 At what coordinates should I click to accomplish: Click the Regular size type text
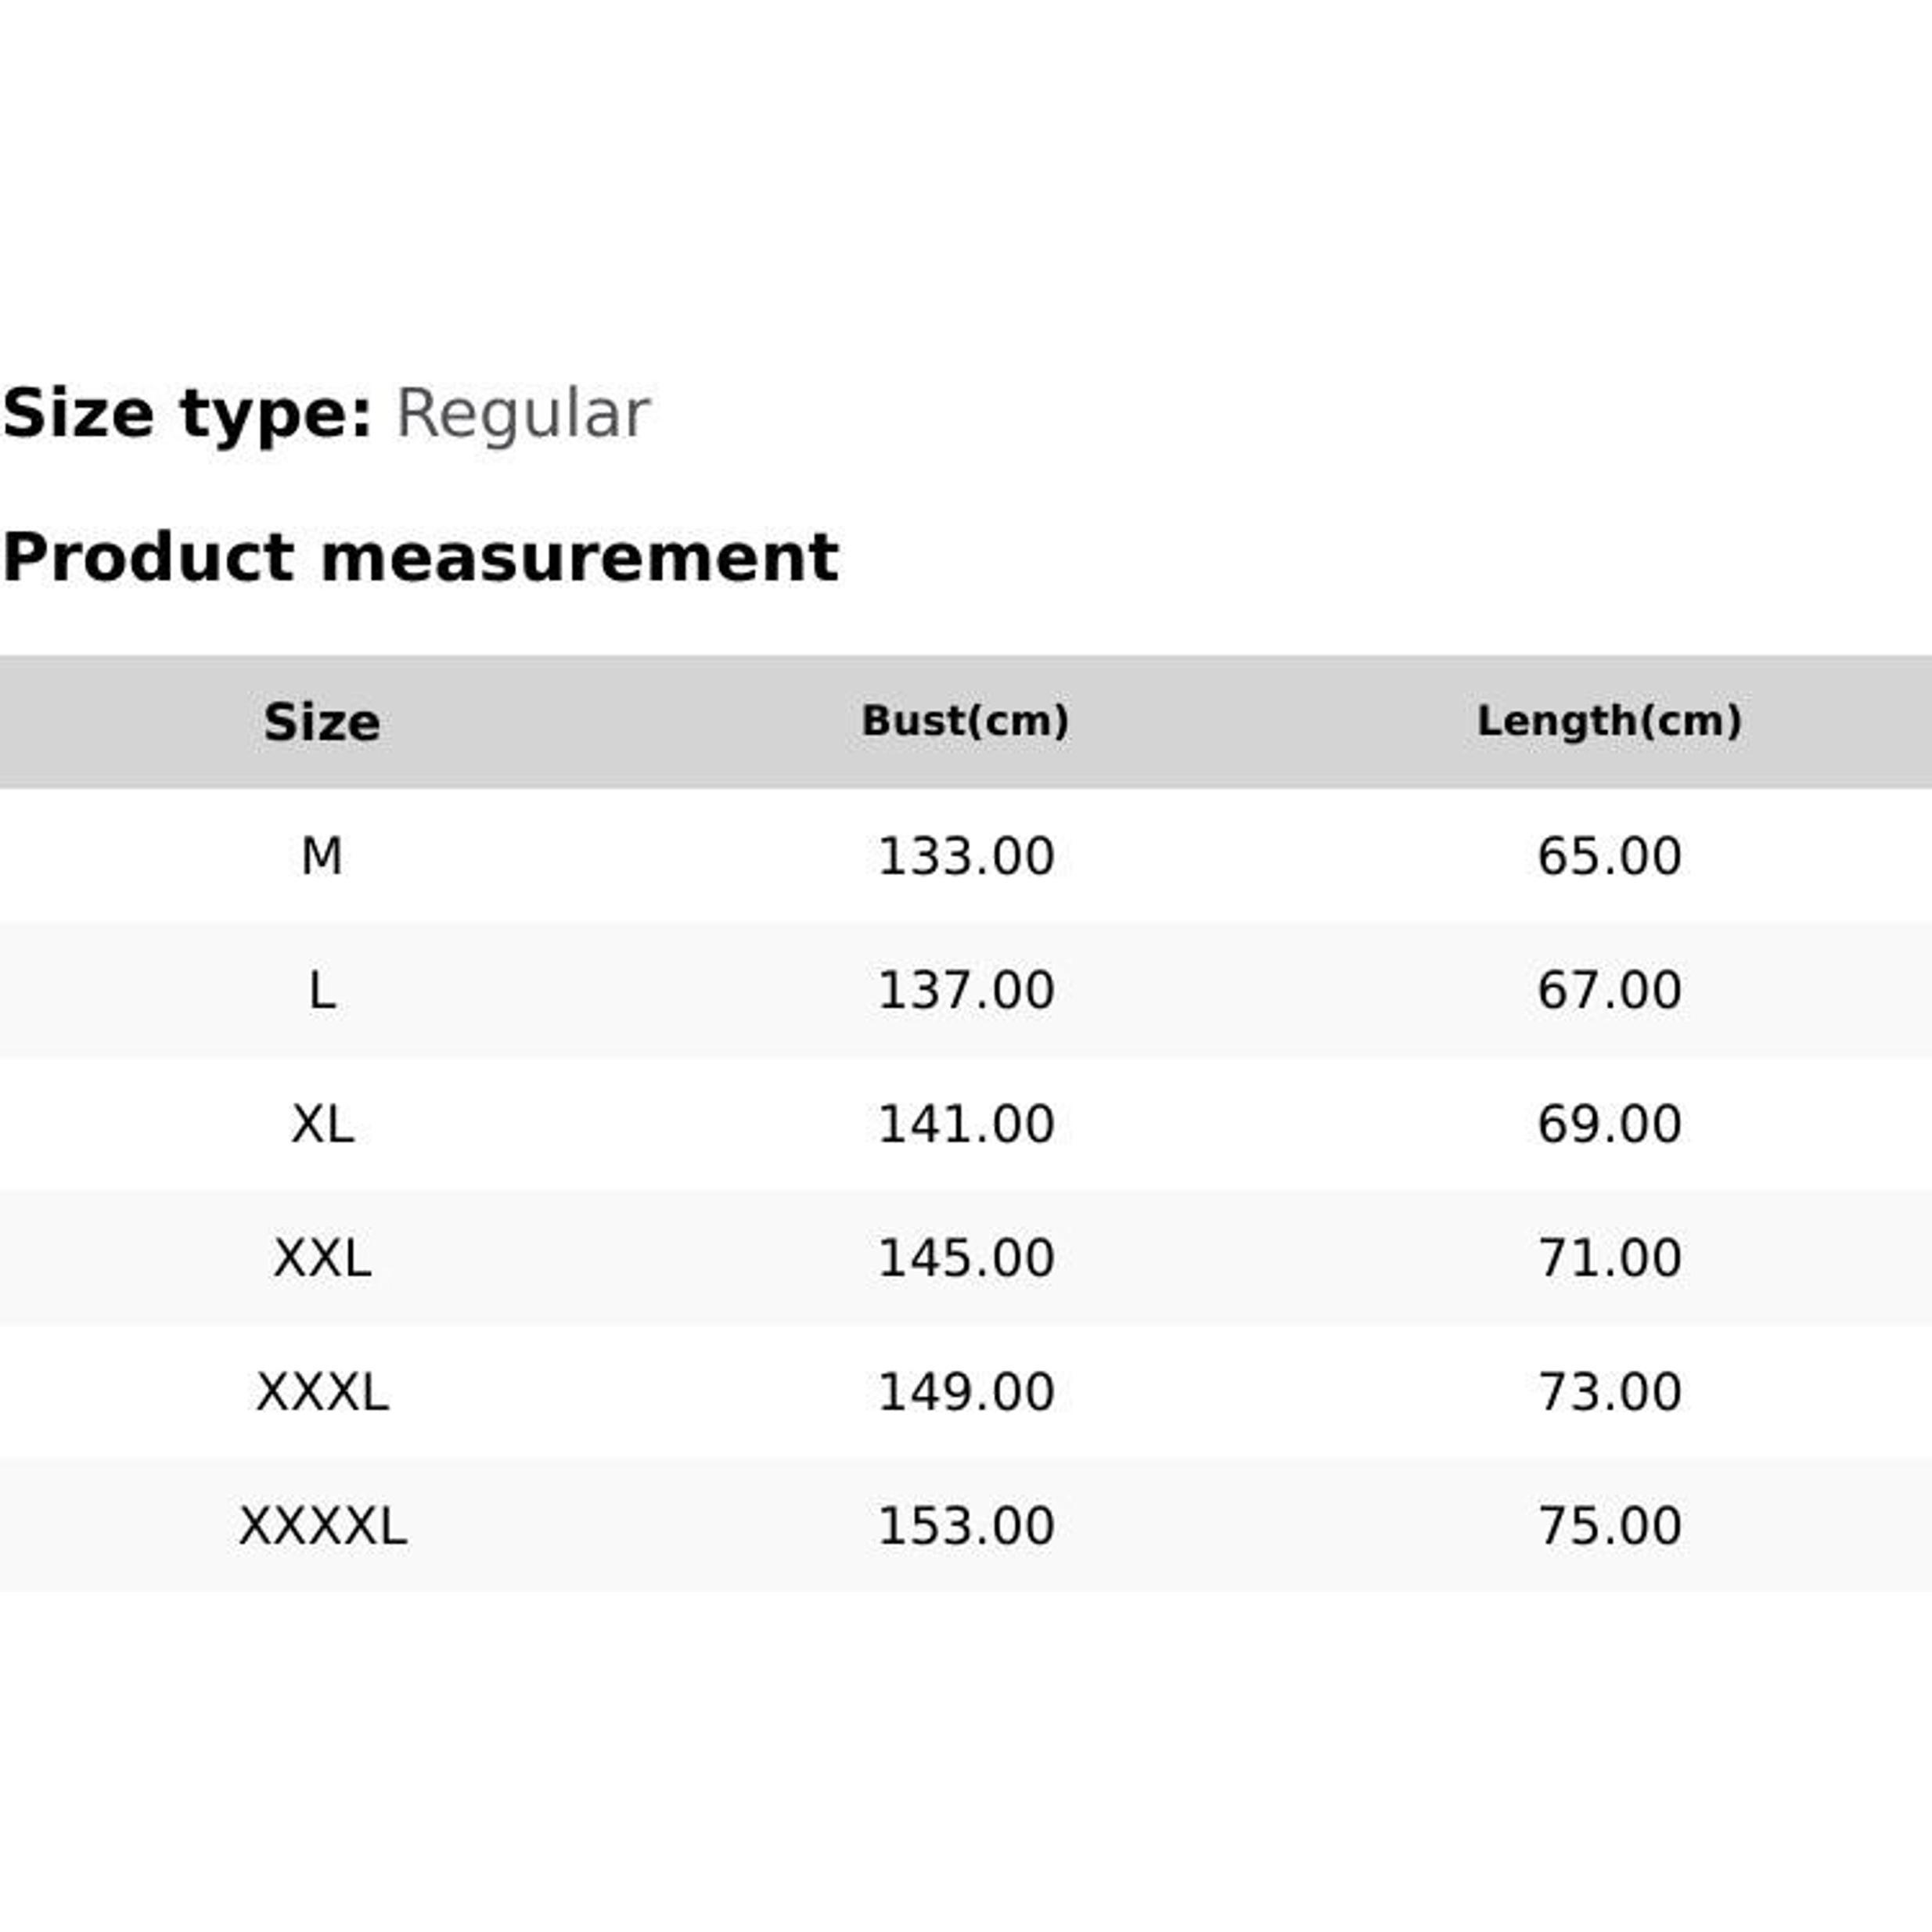click(522, 414)
